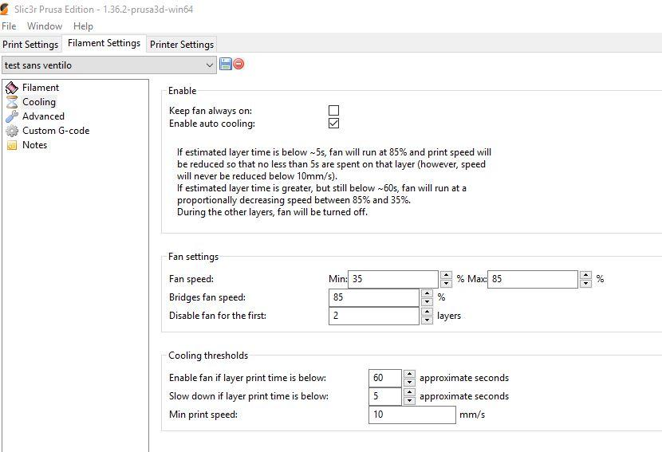Click the 'Bridges fan speed:' label
This screenshot has width=662, height=452.
coord(207,297)
